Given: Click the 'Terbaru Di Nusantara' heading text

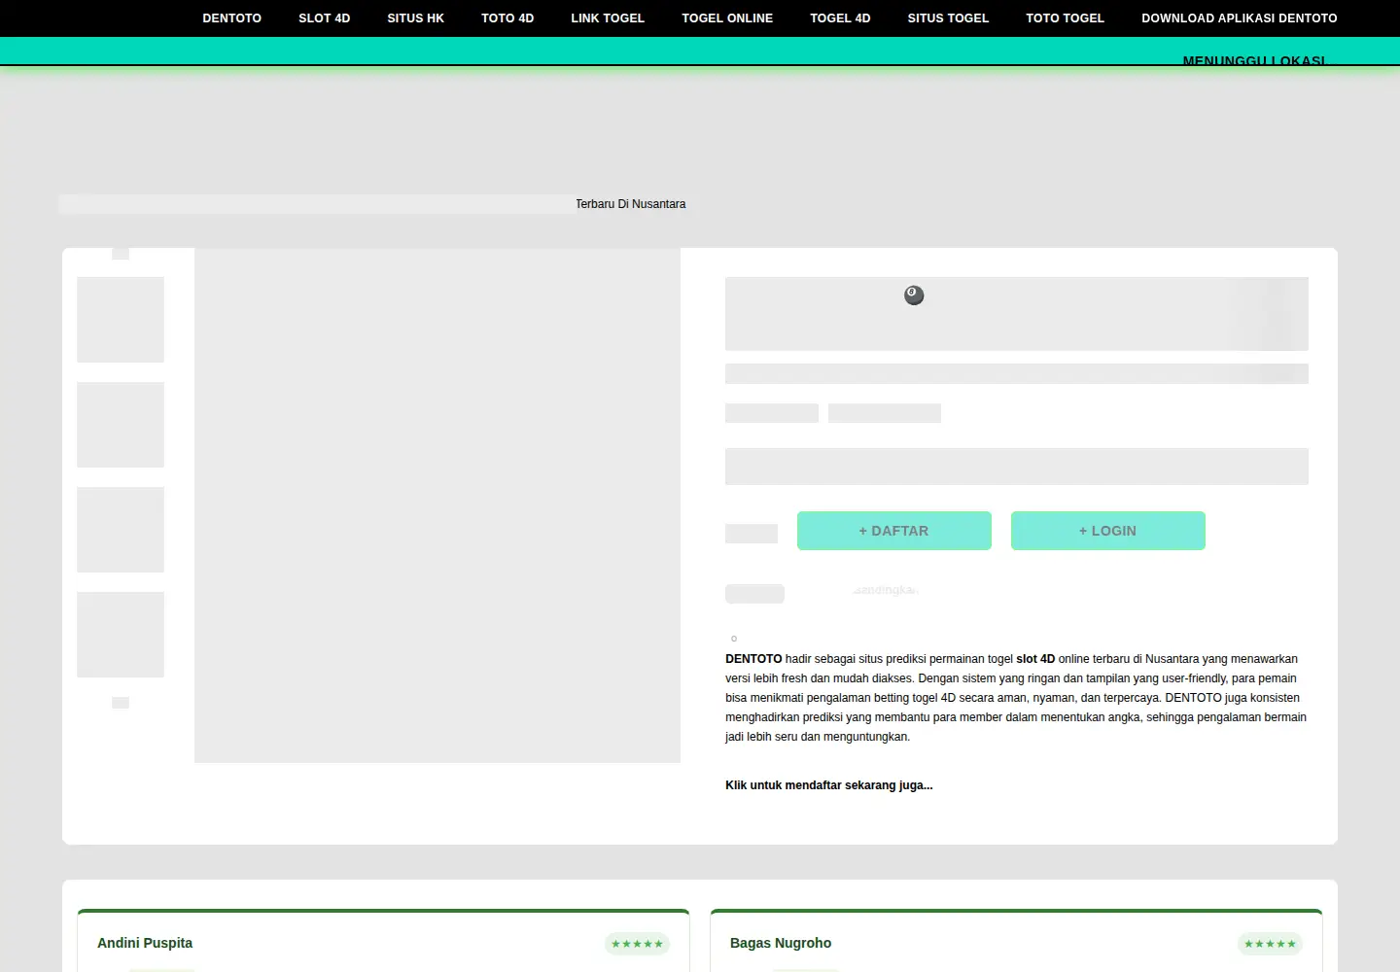Looking at the screenshot, I should (x=630, y=204).
